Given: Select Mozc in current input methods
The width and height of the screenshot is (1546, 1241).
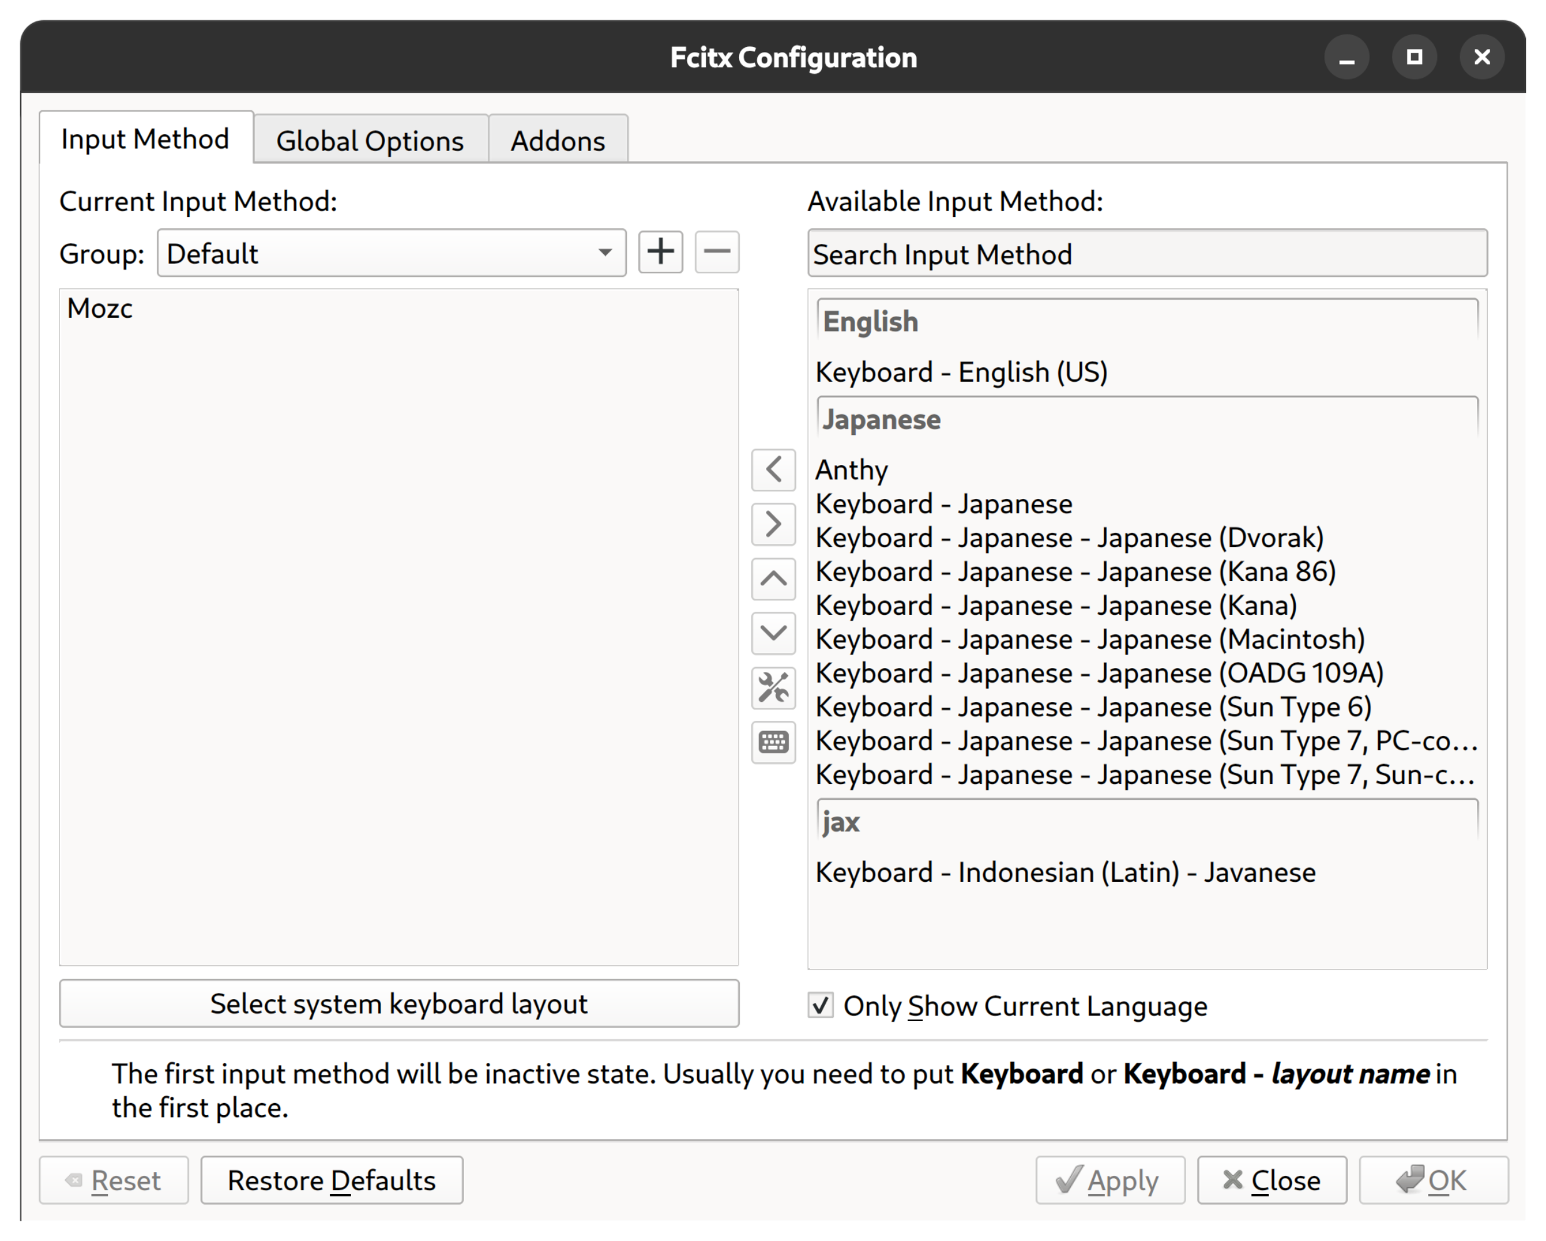Looking at the screenshot, I should (x=399, y=308).
